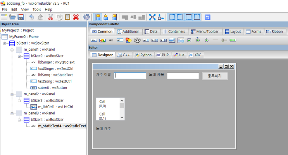288x155 pixels.
Task: Collapse the bSizer1 tree node
Action: [x=5, y=43]
